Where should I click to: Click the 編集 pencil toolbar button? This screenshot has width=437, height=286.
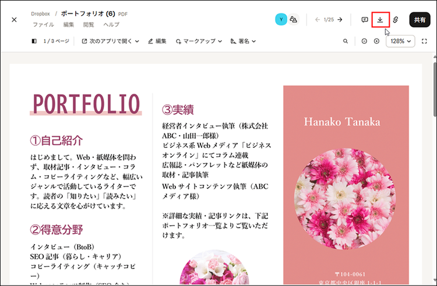pyautogui.click(x=157, y=41)
